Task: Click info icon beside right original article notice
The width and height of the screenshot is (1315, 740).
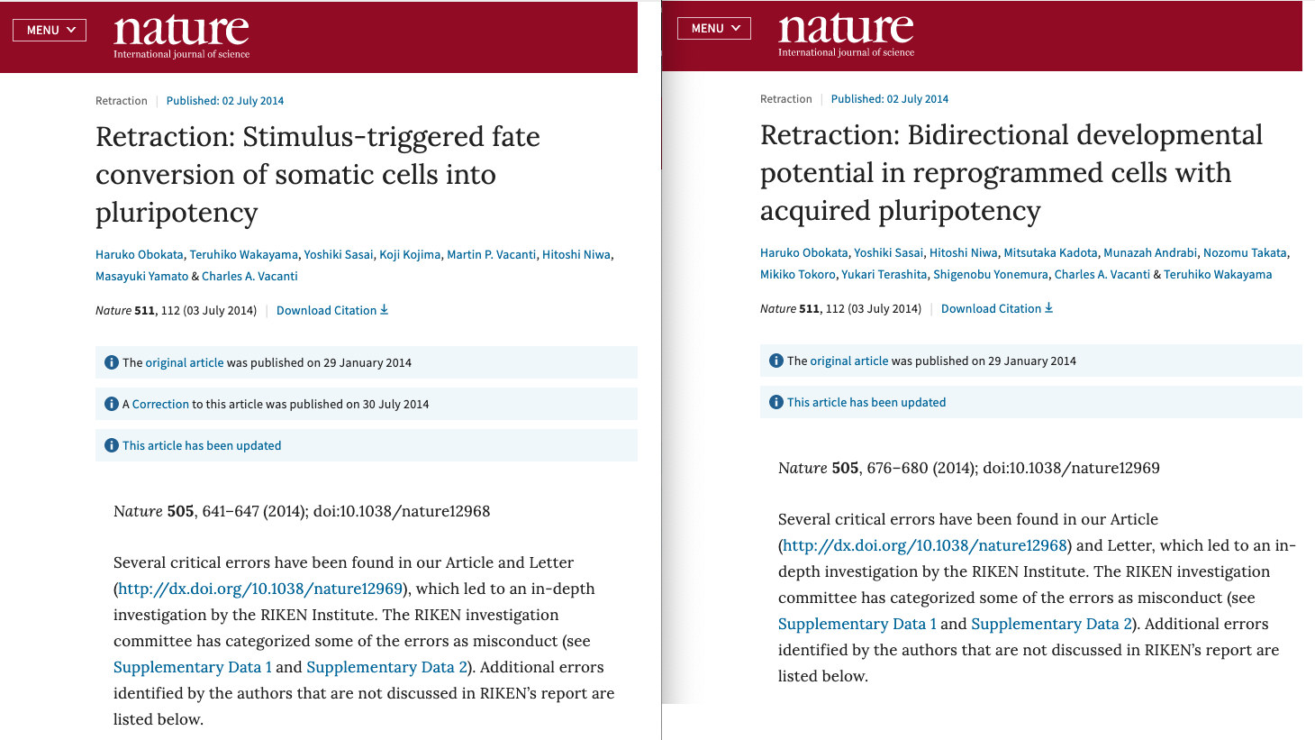Action: [776, 361]
